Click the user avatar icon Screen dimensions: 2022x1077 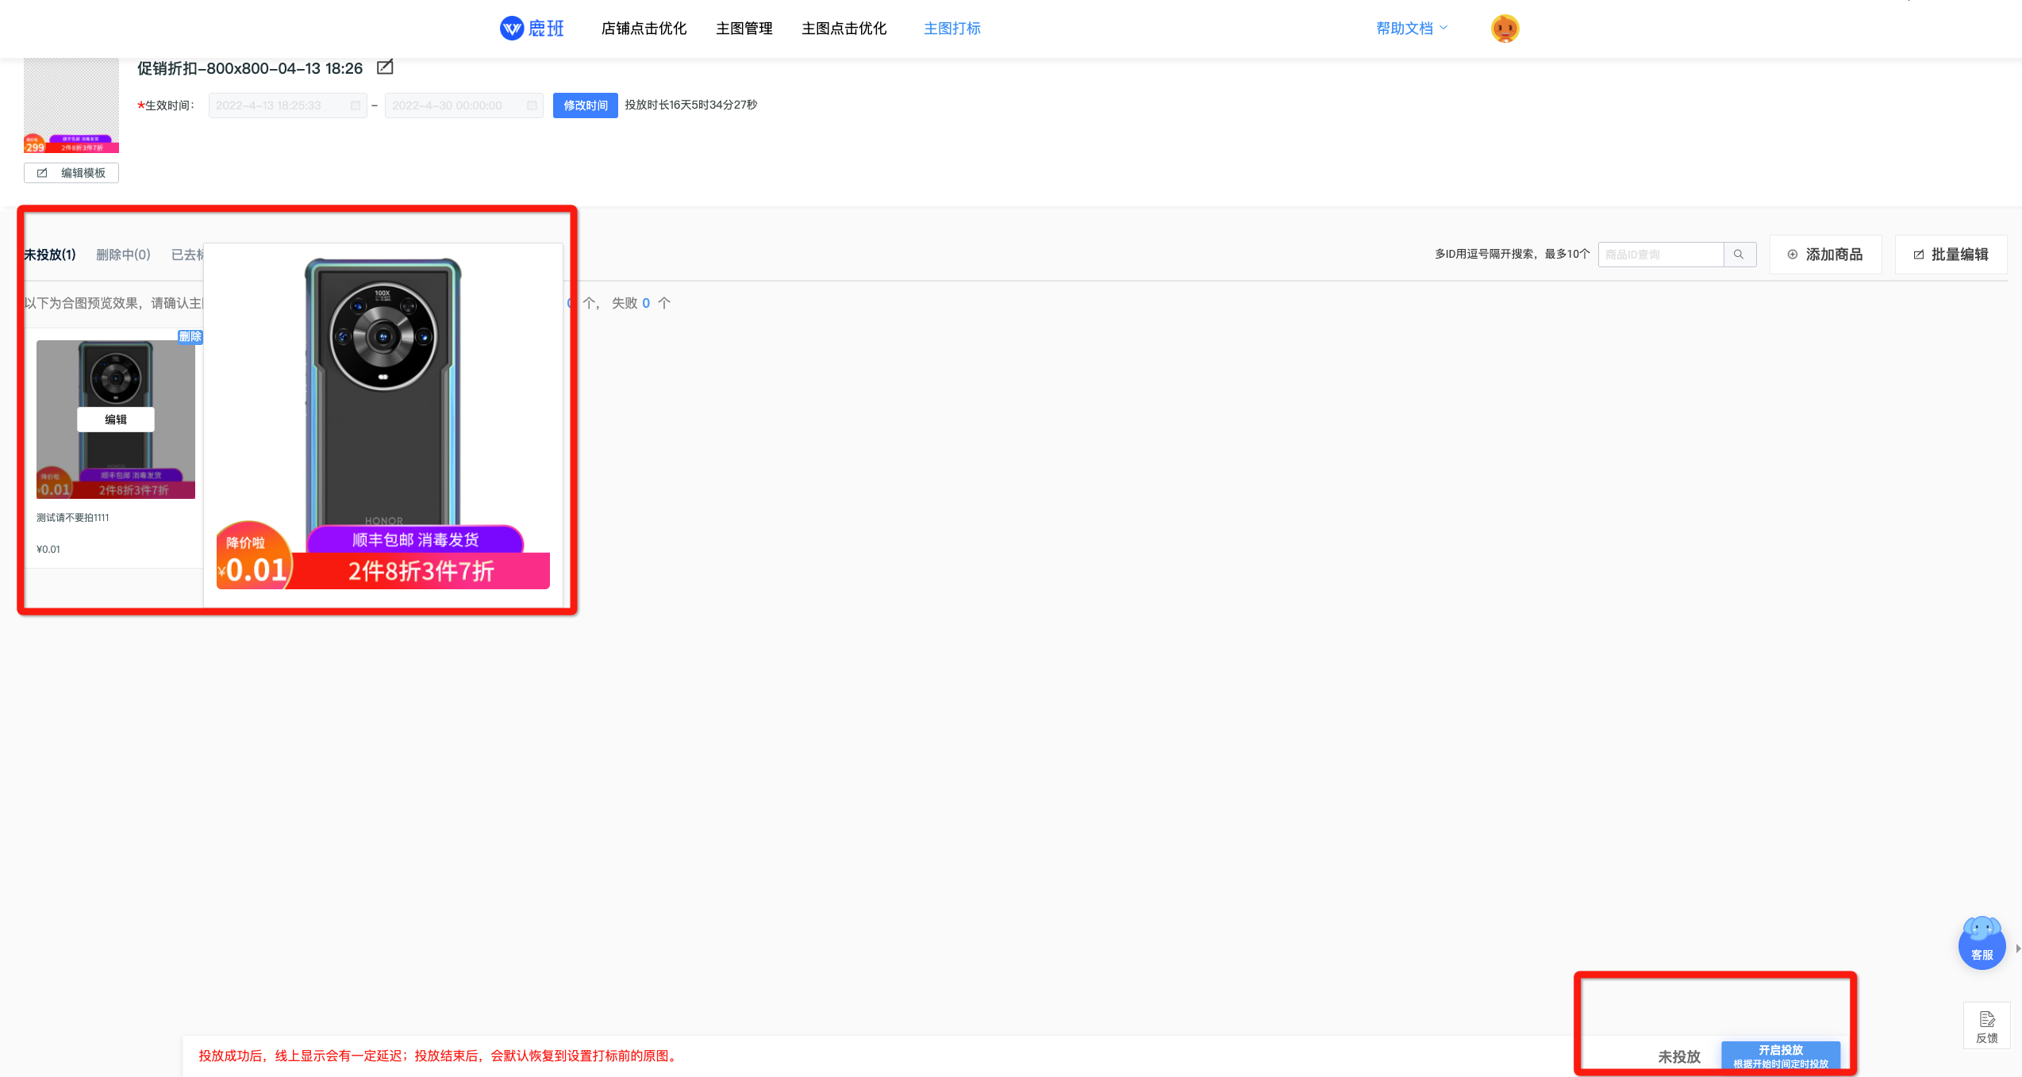coord(1505,29)
